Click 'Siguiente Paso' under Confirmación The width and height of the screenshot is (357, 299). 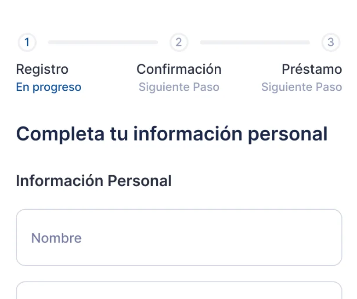point(179,87)
